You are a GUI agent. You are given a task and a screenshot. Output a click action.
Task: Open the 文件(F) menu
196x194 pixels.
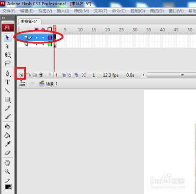click(x=9, y=11)
